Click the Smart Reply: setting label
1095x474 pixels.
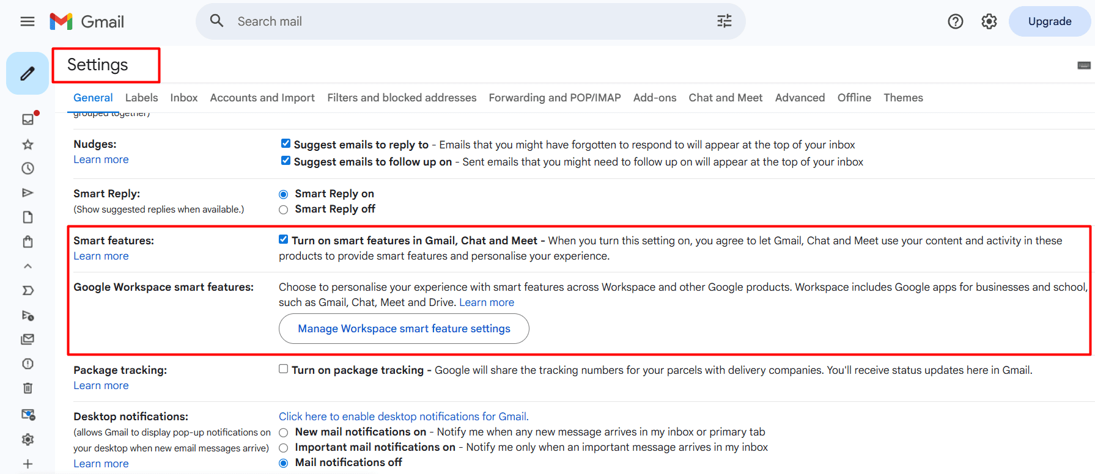(x=106, y=194)
